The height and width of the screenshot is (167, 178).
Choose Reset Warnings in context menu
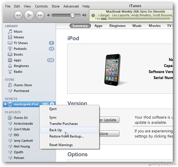tap(69, 145)
